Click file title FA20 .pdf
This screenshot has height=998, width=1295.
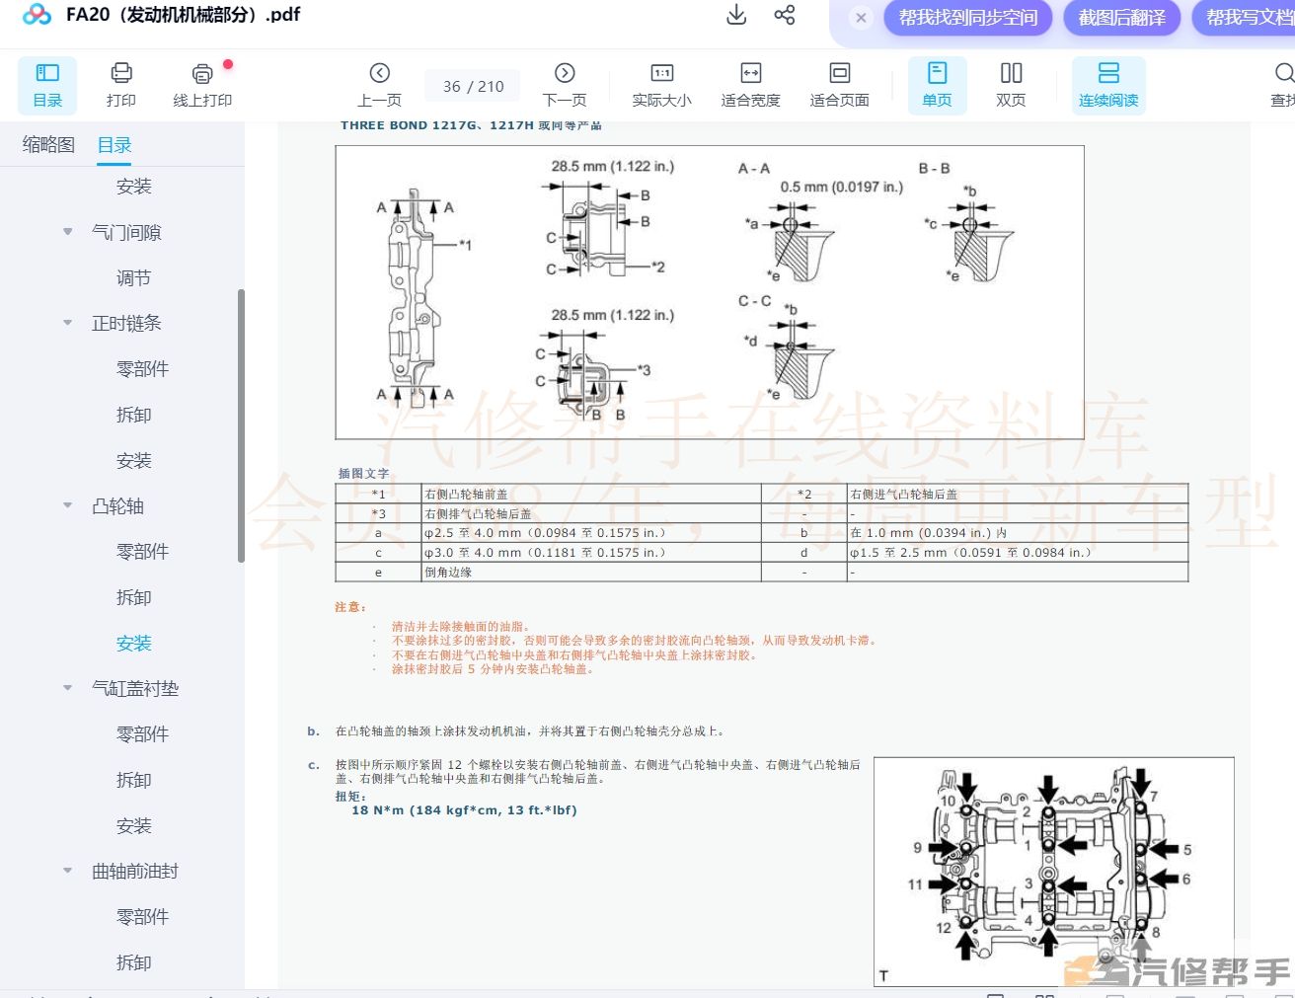coord(183,15)
